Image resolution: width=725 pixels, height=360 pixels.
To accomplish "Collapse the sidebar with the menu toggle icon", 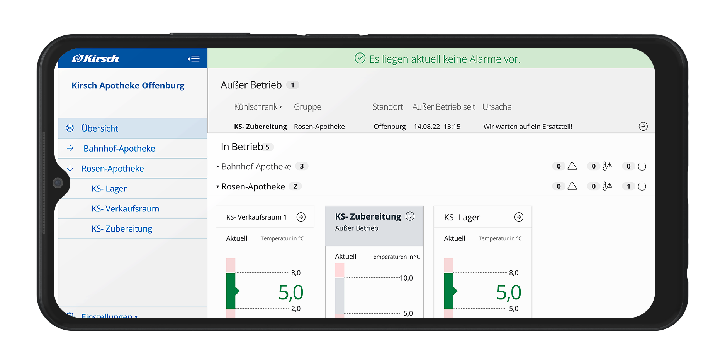I will pyautogui.click(x=194, y=59).
